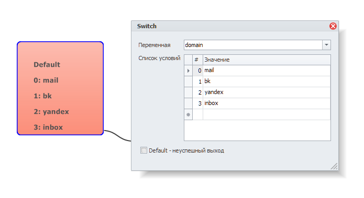Select the inbox value cell
This screenshot has height=198, width=364.
[267, 103]
